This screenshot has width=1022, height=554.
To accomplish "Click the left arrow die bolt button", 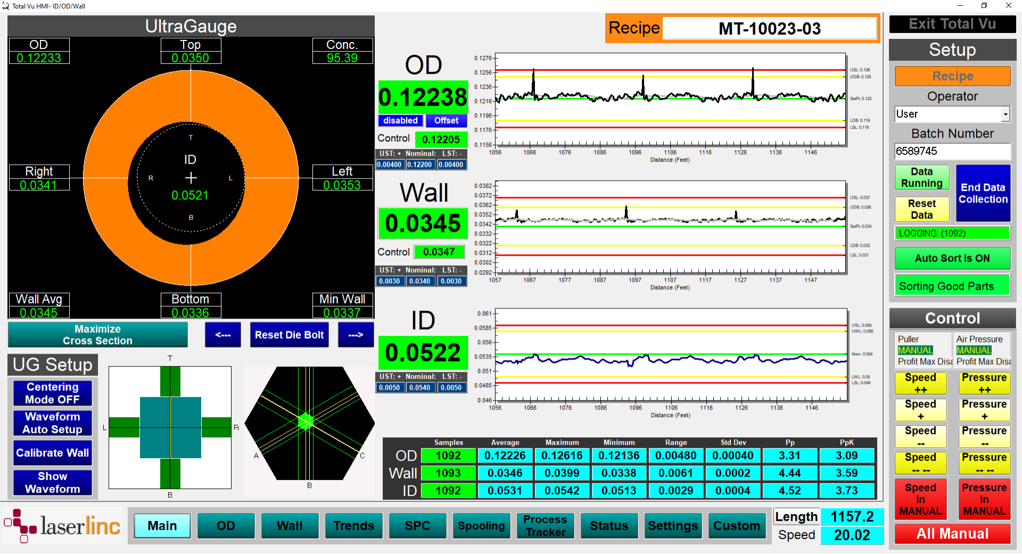I will point(222,335).
